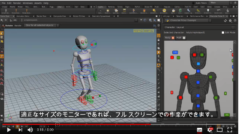The image size is (239, 134).
Task: Select the Area Light shelf tool
Action: 124,11
